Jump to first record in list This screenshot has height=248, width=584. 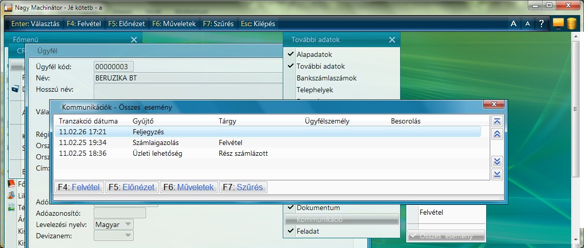point(496,121)
